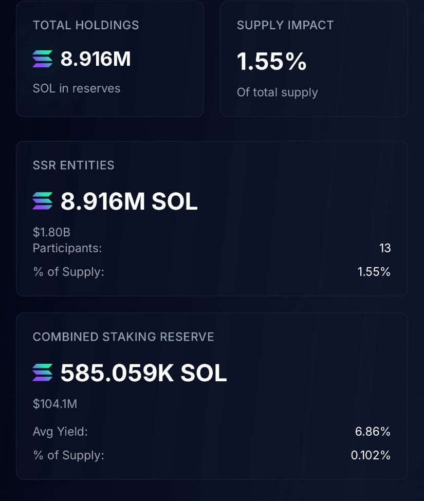Click the $104.1M staking value
This screenshot has height=501, width=424.
[55, 404]
